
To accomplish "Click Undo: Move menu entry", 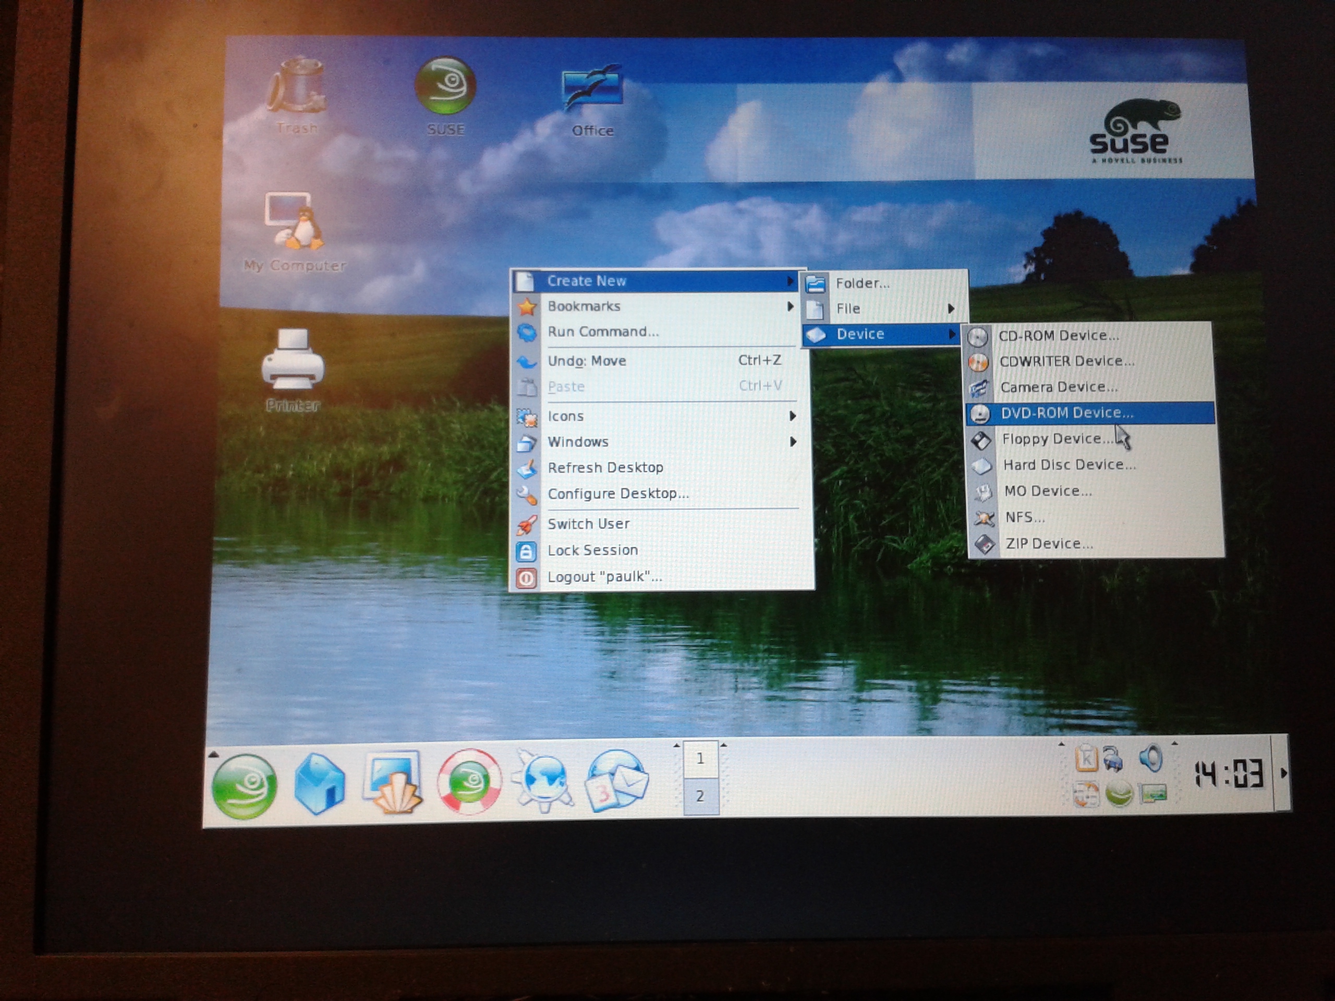I will 657,361.
